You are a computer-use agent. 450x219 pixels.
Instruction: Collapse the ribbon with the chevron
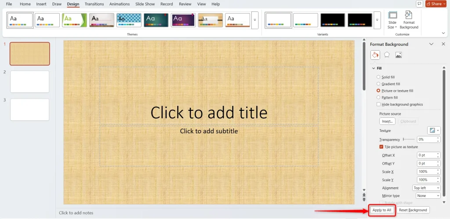tap(443, 33)
